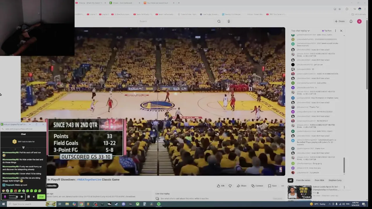Open Chrome extensions puzzle icon

347,9
